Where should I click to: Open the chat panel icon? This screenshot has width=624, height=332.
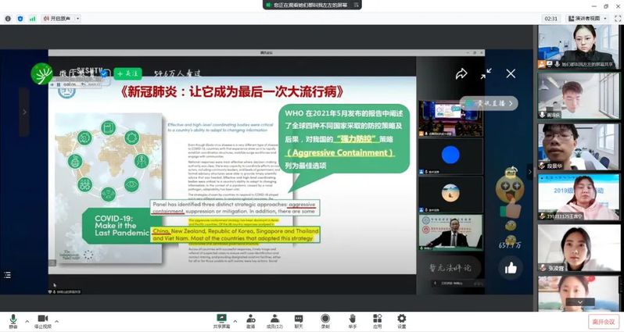click(x=299, y=320)
